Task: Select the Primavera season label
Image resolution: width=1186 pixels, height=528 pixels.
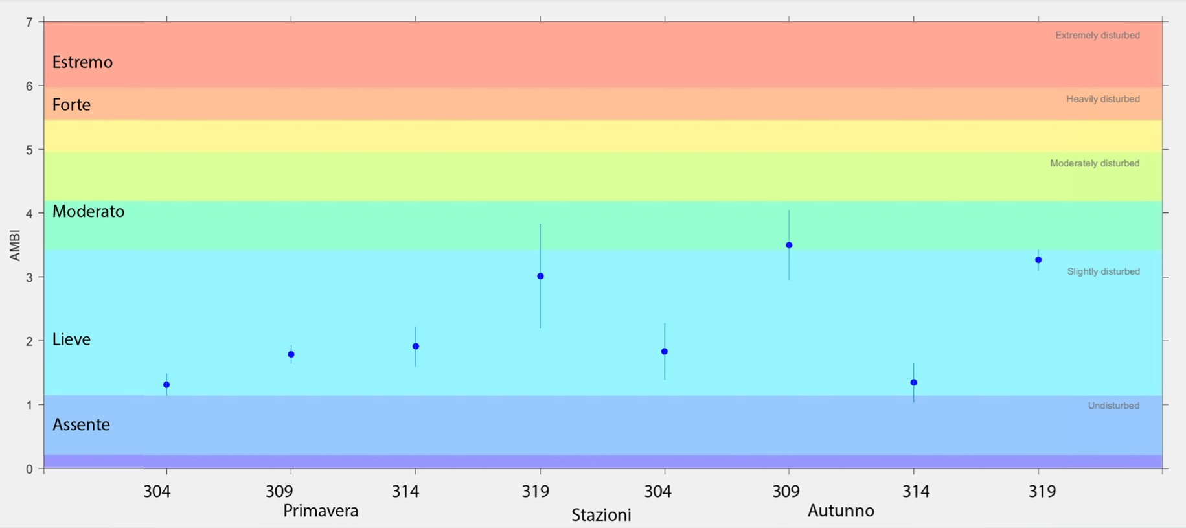Action: pyautogui.click(x=321, y=511)
